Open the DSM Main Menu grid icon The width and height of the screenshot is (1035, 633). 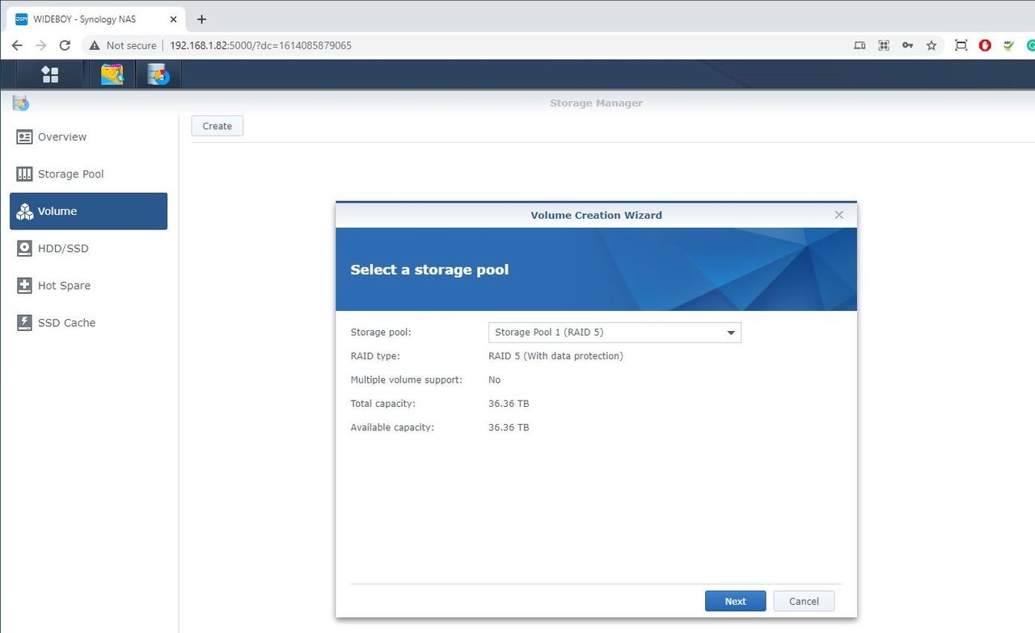50,74
